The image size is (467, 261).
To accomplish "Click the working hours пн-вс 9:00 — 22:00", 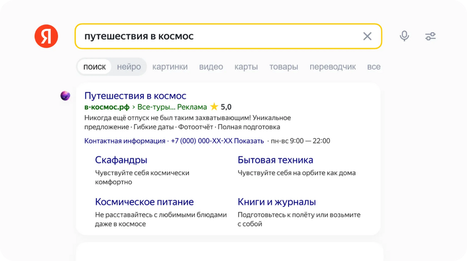I will click(x=300, y=141).
